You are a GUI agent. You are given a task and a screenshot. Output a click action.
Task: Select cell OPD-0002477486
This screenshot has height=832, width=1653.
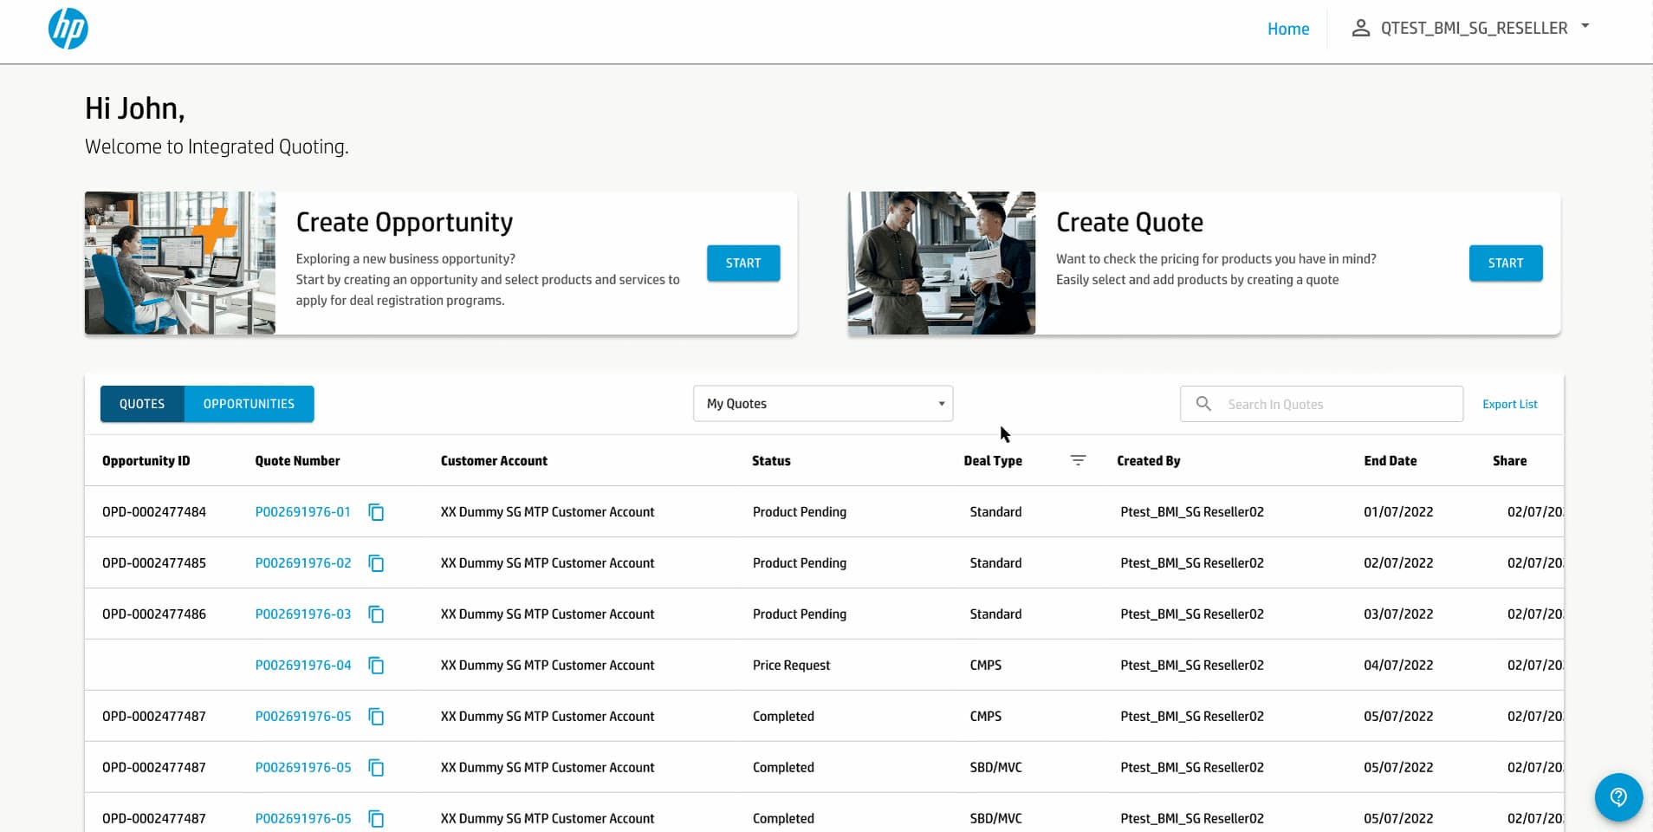click(154, 614)
